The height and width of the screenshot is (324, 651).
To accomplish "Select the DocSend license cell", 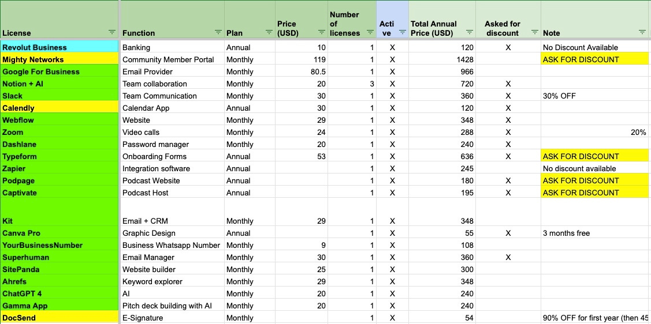I will pyautogui.click(x=59, y=318).
